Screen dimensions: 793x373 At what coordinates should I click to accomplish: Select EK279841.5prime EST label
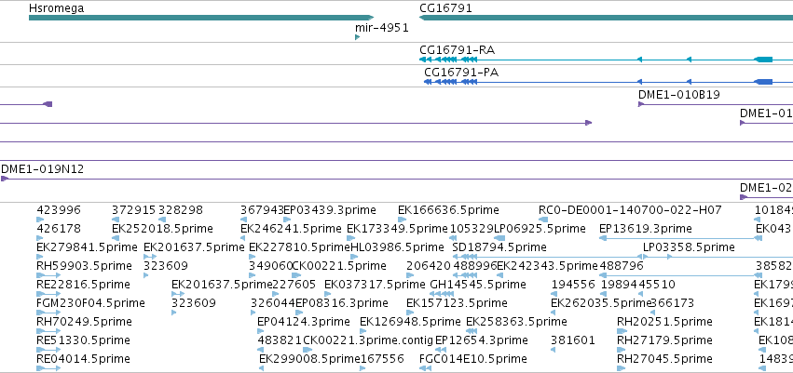tap(87, 246)
